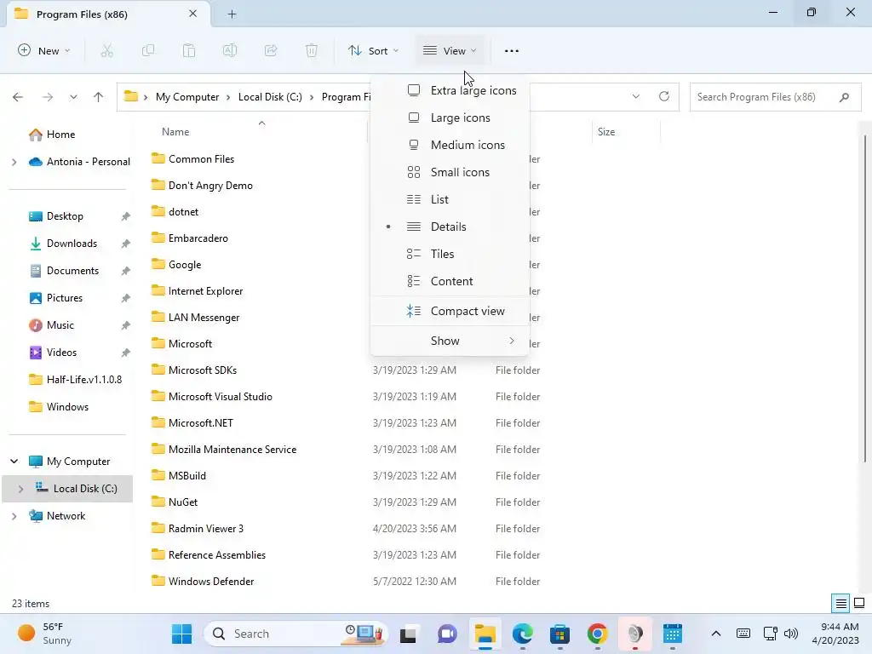Open the See more three-dots menu
872x654 pixels.
(x=512, y=50)
